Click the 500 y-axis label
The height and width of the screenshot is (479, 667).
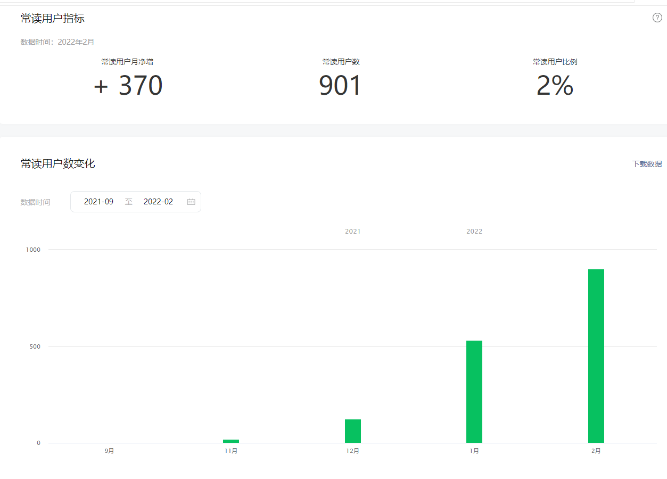click(35, 347)
